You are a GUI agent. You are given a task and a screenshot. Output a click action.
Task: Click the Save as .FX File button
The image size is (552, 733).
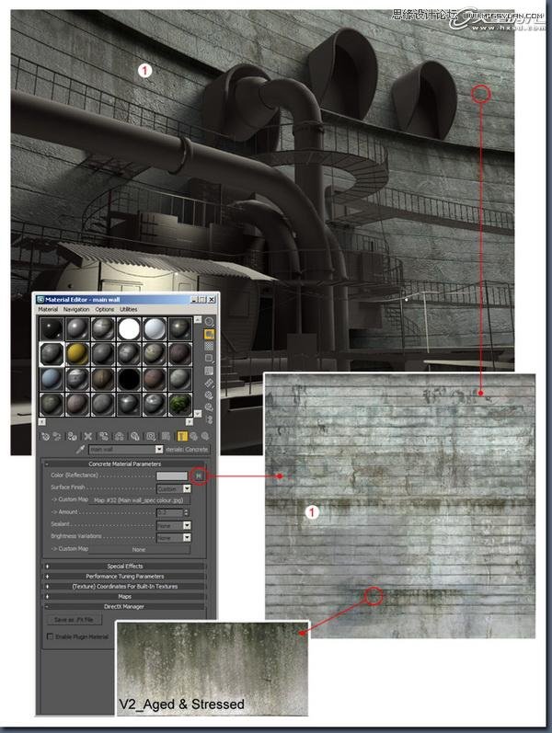74,620
